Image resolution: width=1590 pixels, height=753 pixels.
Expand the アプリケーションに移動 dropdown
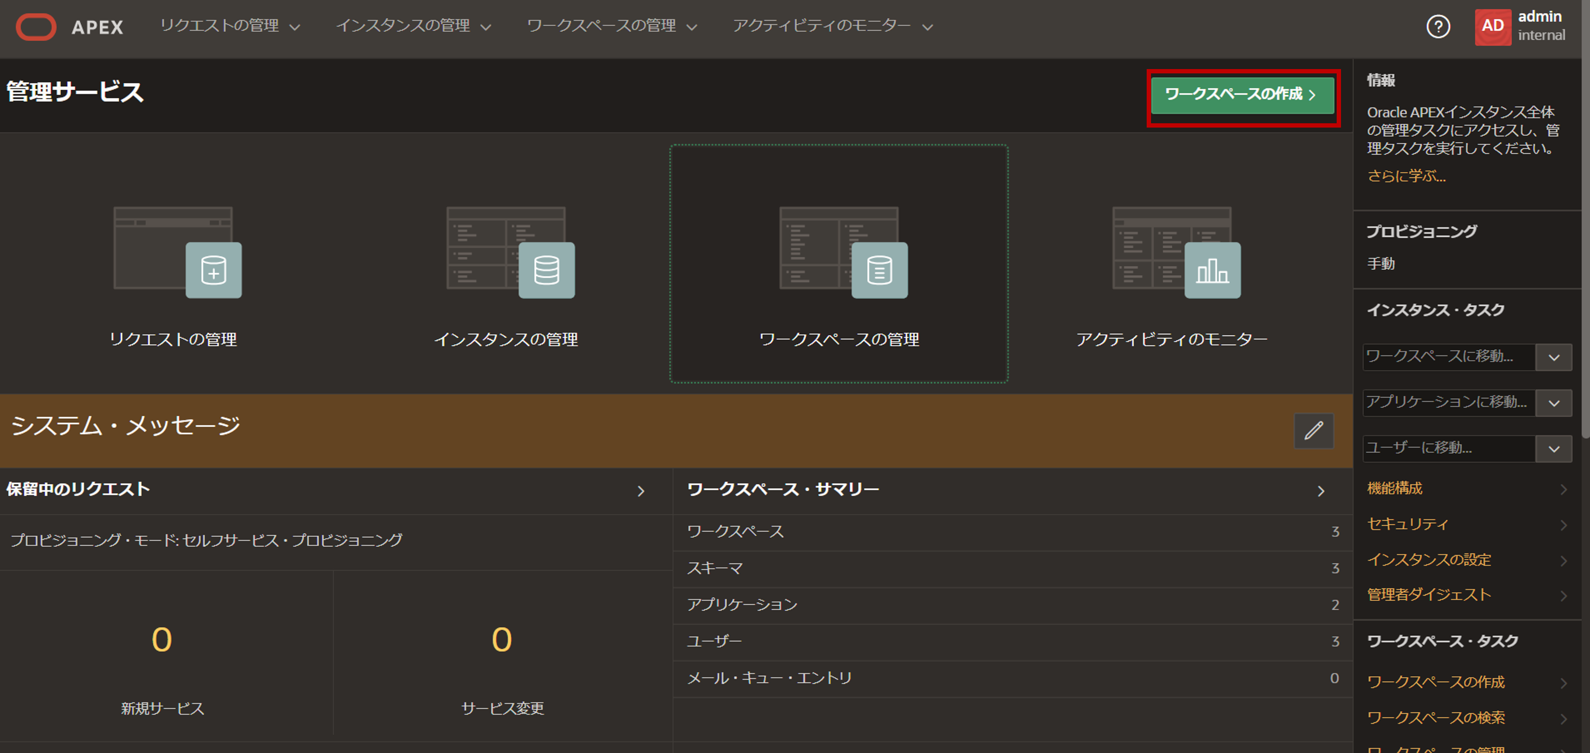[x=1554, y=403]
